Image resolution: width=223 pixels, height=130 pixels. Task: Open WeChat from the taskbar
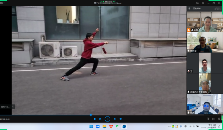pyautogui.click(x=117, y=126)
